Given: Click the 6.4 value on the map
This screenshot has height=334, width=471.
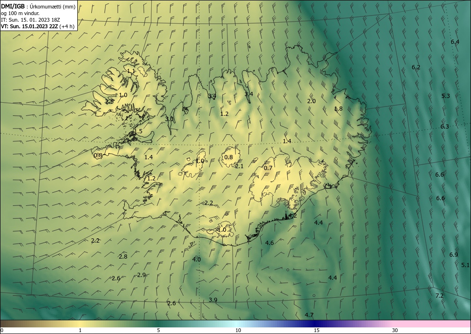Looking at the screenshot, I should coord(455,42).
